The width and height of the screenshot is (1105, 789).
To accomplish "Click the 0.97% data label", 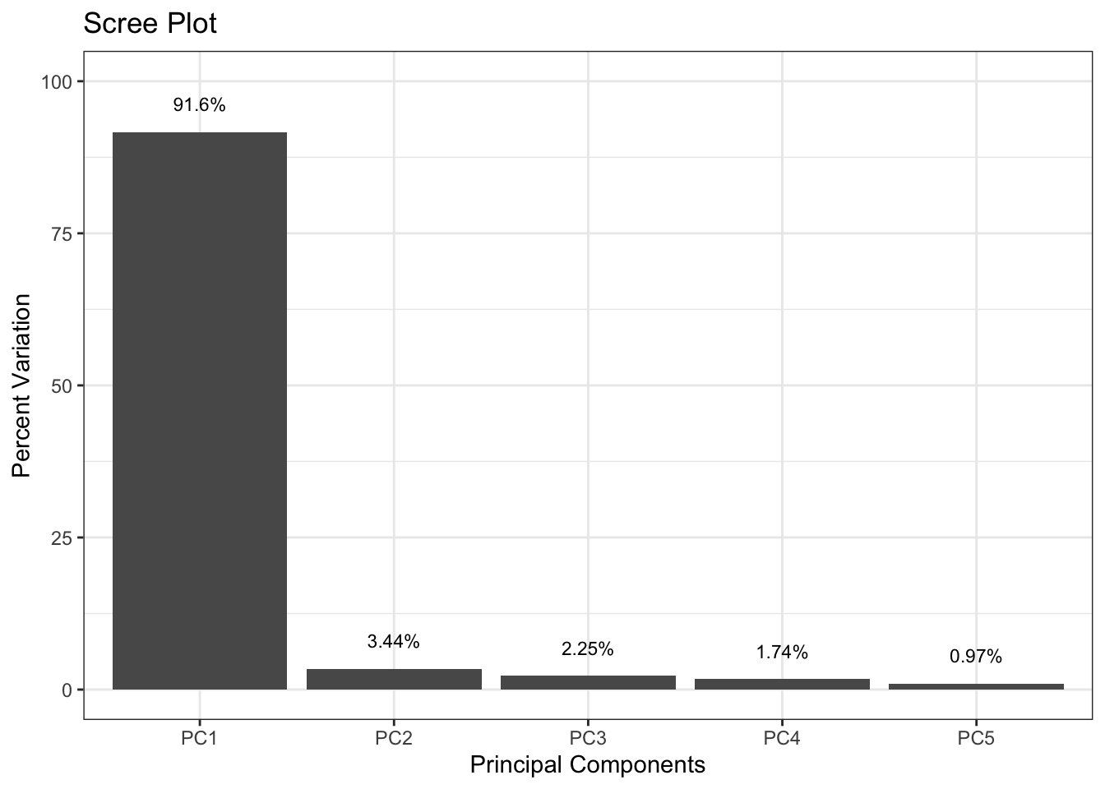I will (976, 657).
